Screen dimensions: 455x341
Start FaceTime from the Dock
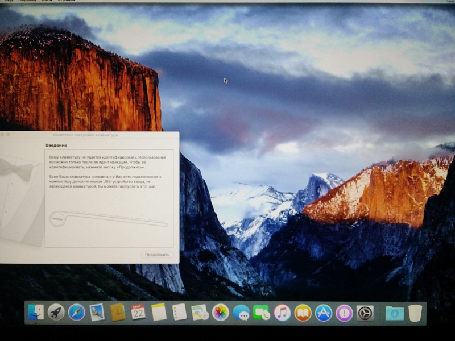[262, 313]
